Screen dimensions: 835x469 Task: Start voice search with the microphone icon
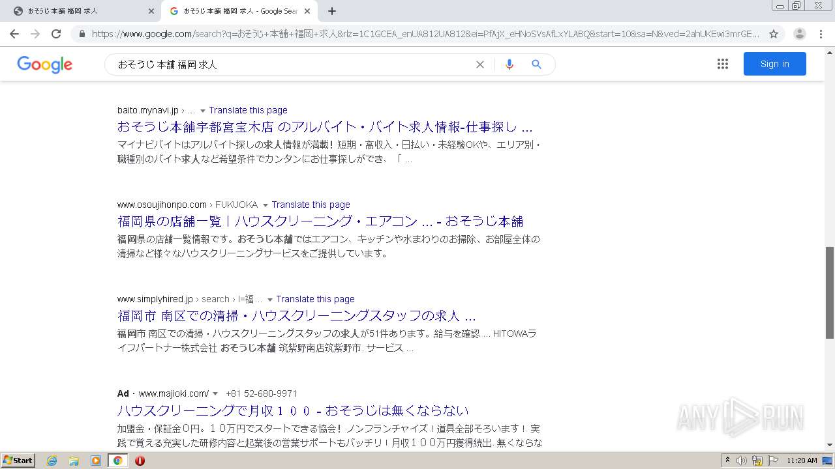click(x=509, y=64)
